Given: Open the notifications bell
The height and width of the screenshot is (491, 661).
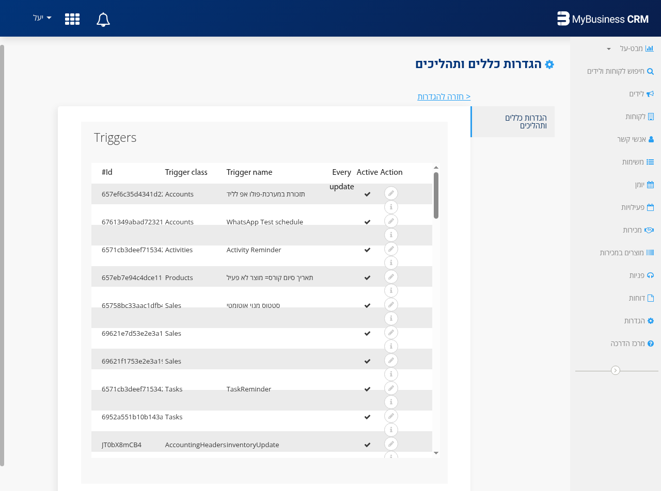Looking at the screenshot, I should tap(103, 19).
